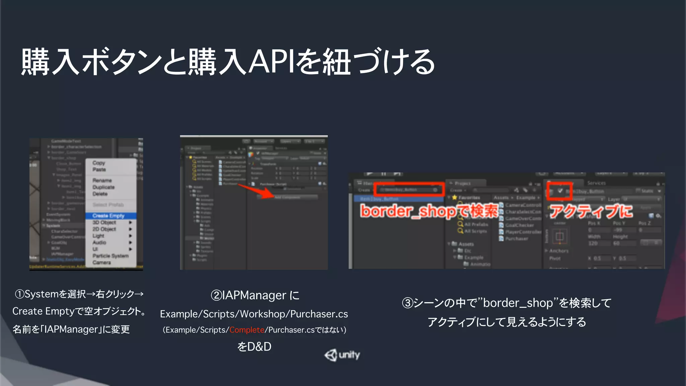
Task: Collapse the border_shop node in left Hierarchy
Action: coord(49,158)
